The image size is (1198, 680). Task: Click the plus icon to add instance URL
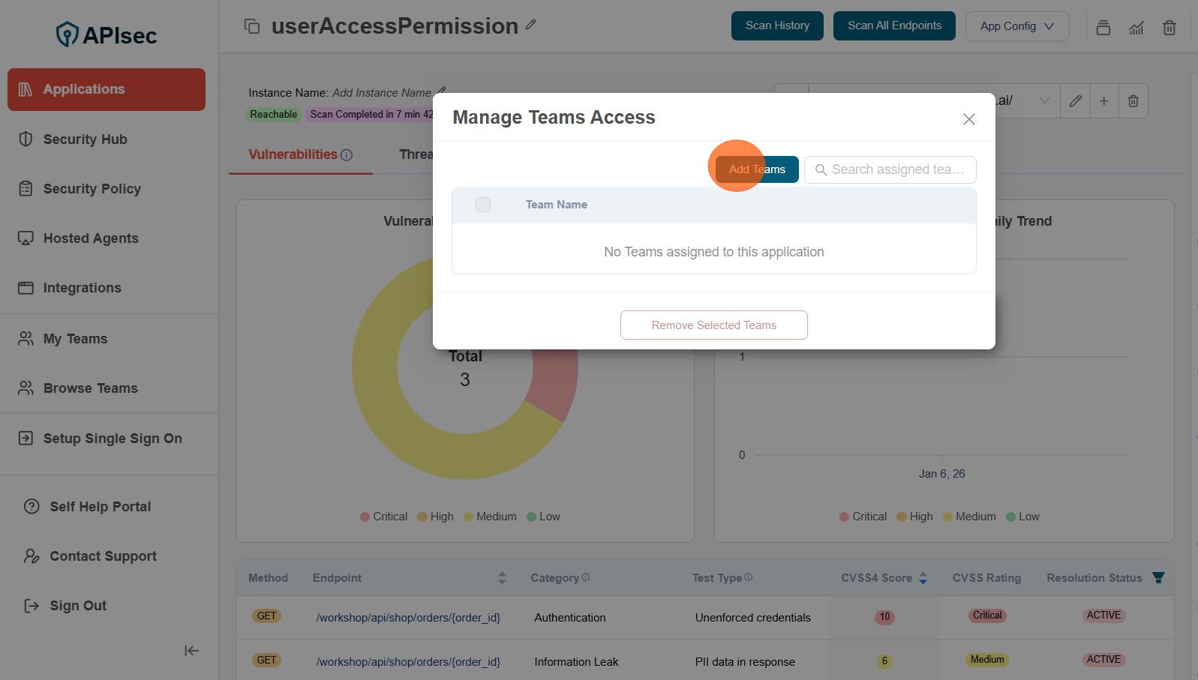click(1103, 101)
